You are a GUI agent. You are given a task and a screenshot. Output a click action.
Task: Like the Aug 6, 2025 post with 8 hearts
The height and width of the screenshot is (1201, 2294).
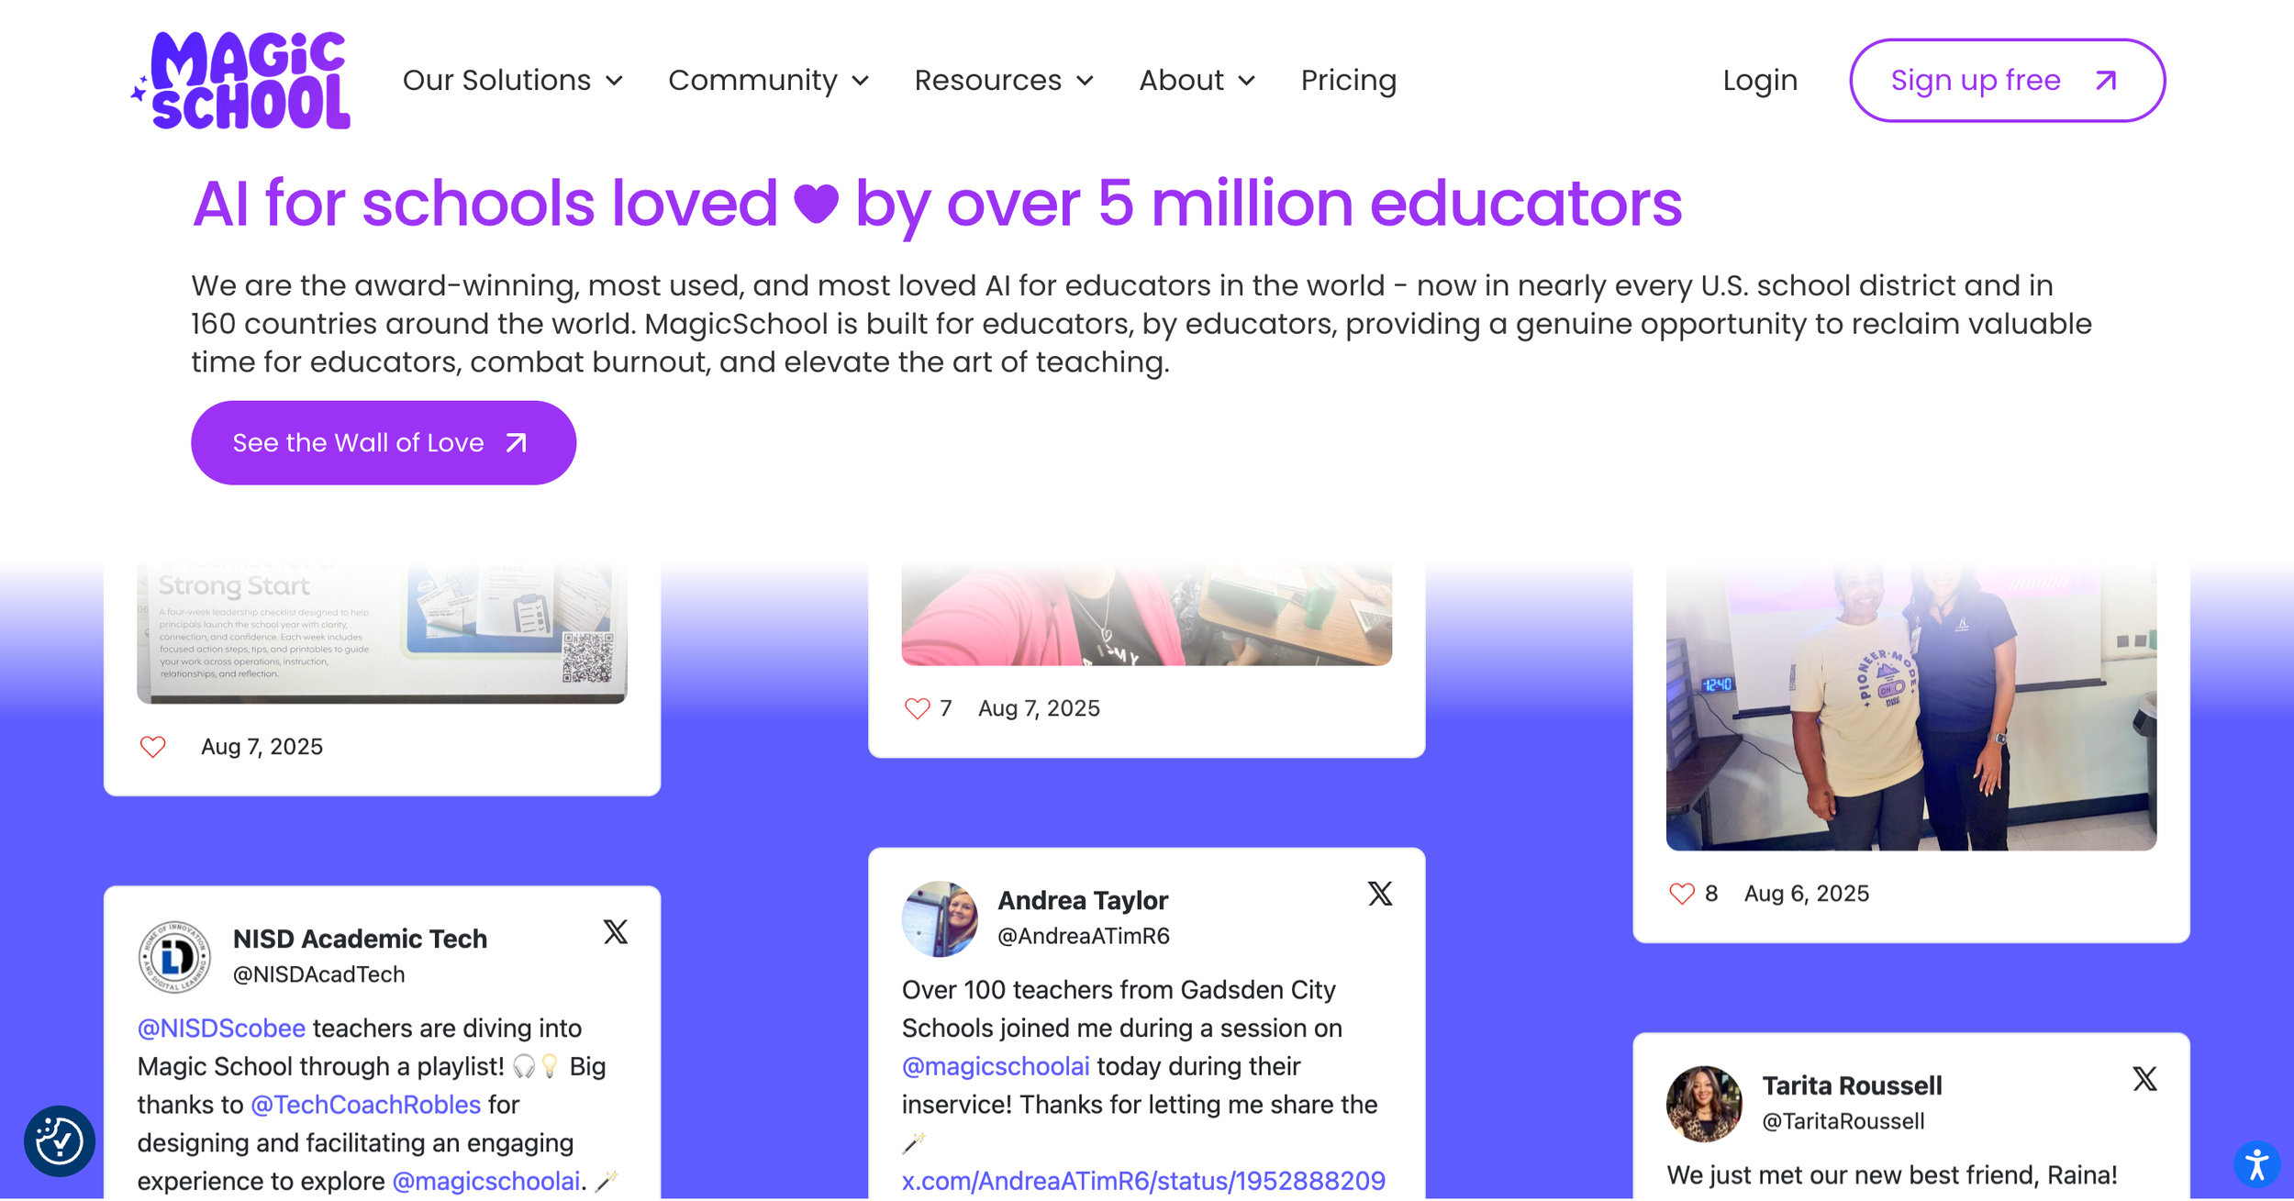point(1681,894)
